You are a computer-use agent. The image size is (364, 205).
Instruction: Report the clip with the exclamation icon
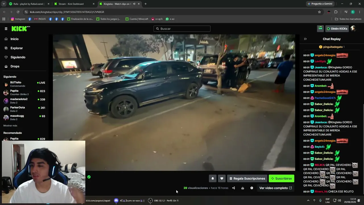pos(252,188)
